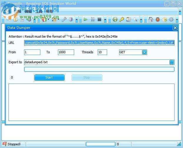The image size is (183, 148).
Task: Open the wrench settings tool
Action: [64, 19]
